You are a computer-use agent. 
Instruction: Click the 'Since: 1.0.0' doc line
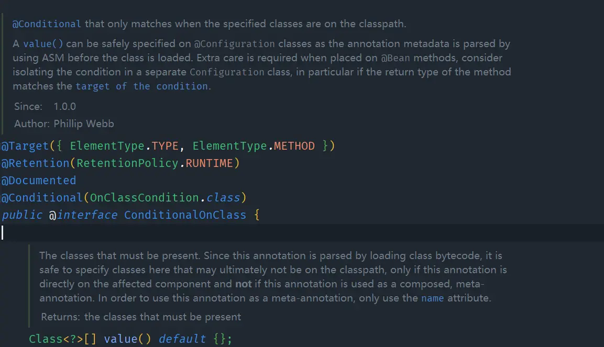pos(45,107)
